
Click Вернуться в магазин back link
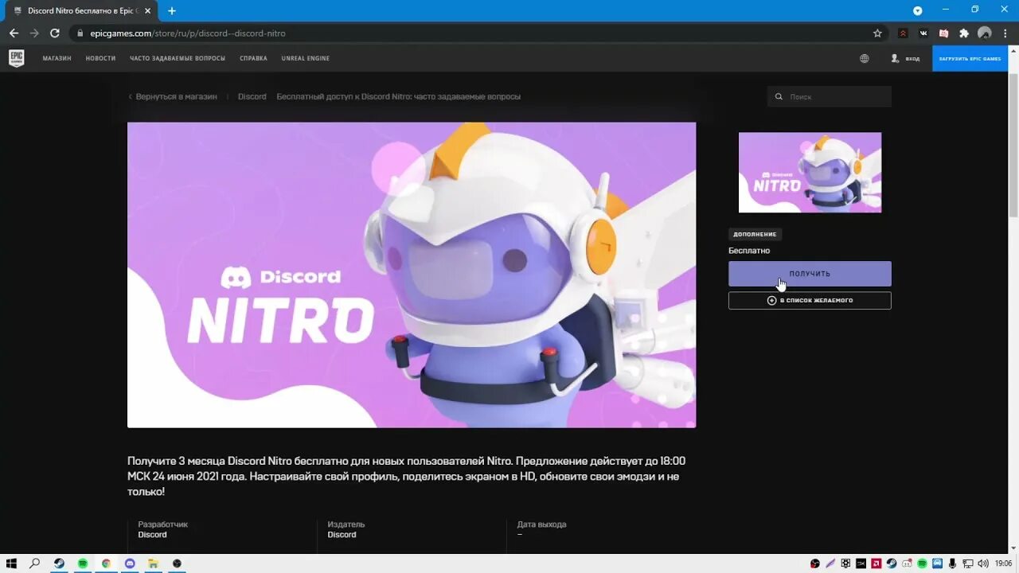point(173,96)
